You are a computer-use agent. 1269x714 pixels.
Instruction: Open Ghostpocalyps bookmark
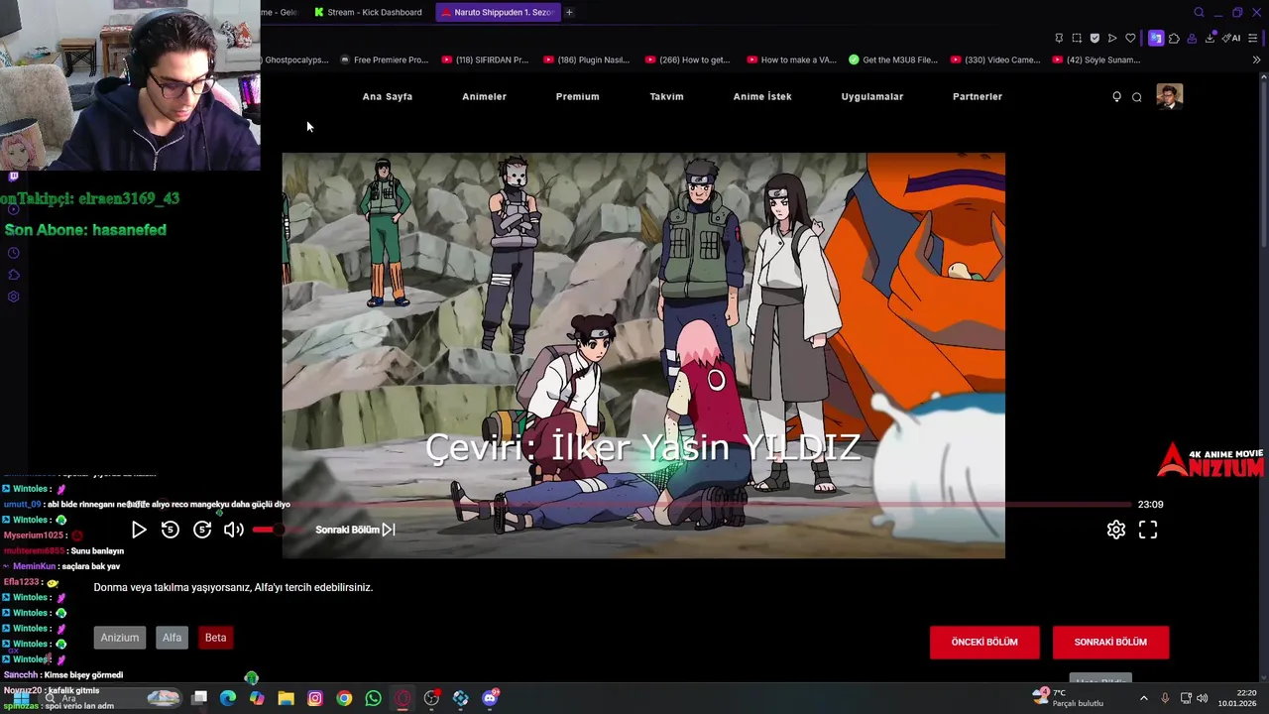295,59
